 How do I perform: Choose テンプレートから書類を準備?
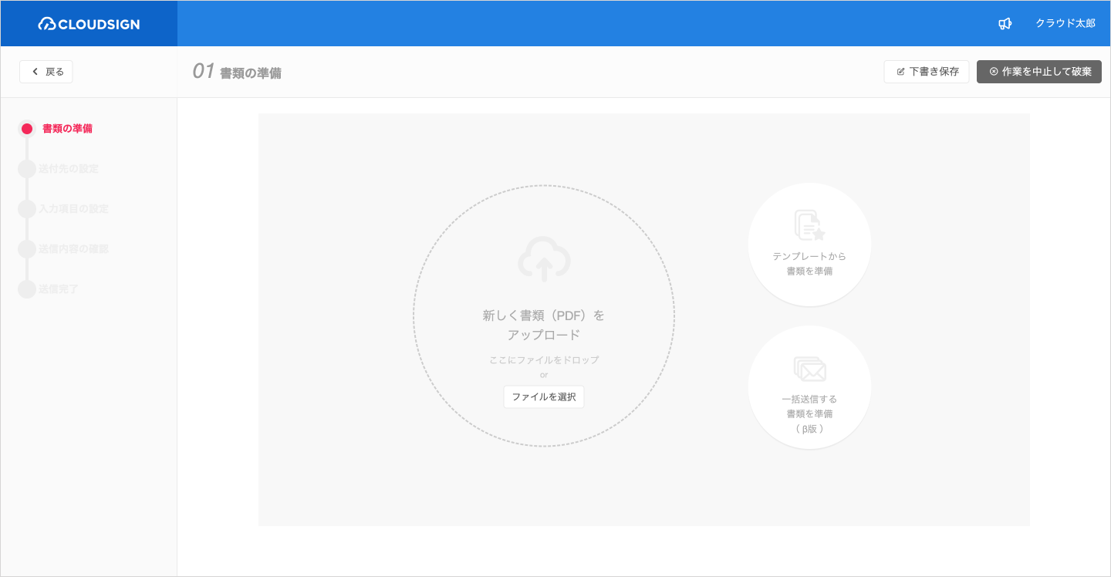[809, 245]
